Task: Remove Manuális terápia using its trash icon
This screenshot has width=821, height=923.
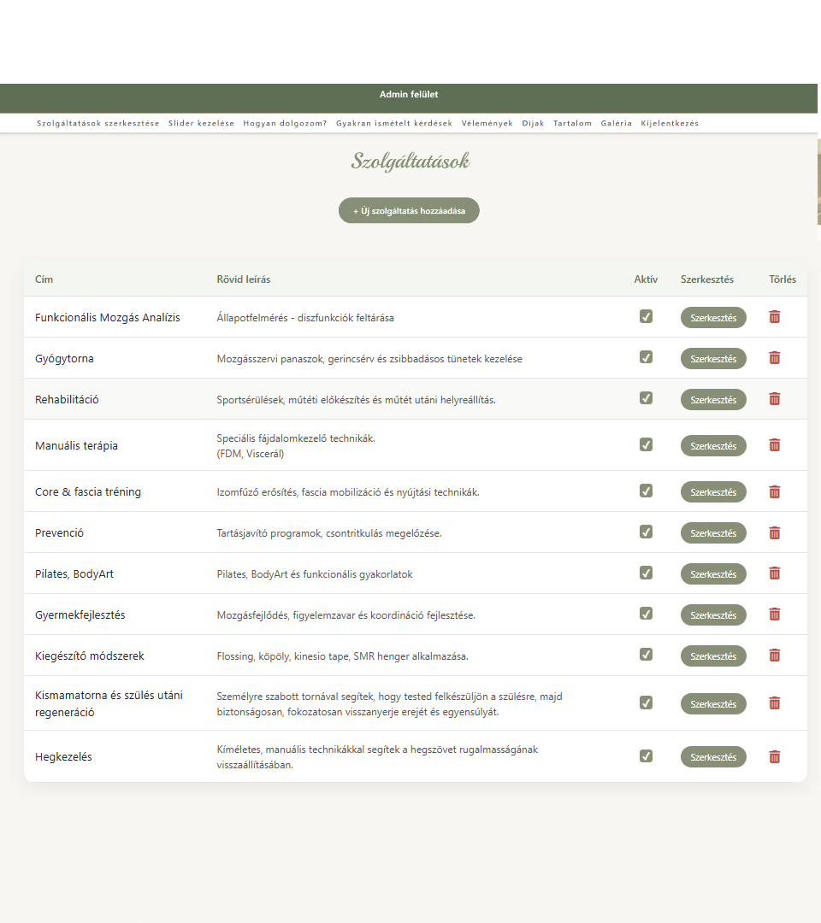Action: (x=774, y=445)
